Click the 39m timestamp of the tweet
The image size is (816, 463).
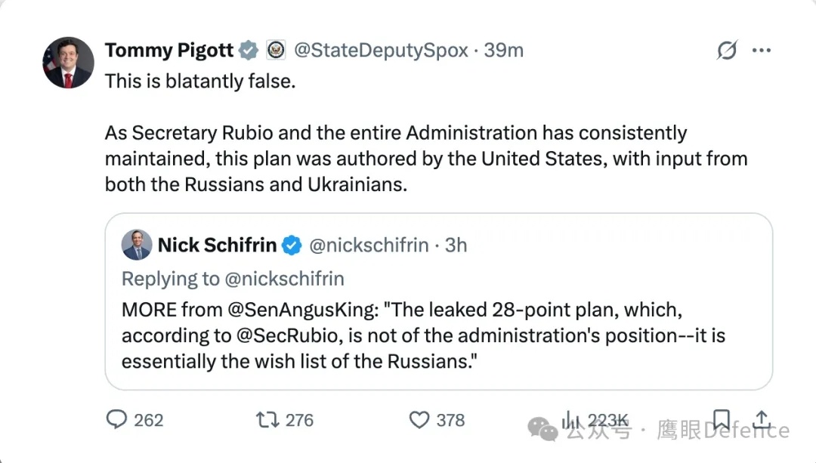click(504, 51)
